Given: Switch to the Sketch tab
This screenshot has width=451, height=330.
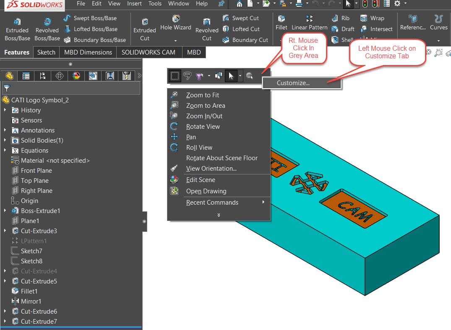Looking at the screenshot, I should pos(46,52).
